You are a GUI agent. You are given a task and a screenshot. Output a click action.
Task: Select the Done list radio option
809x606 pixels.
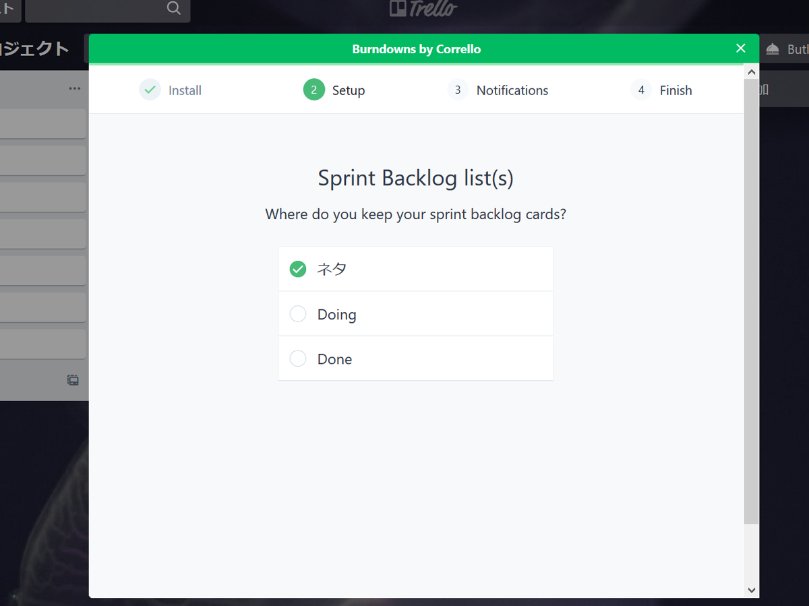click(416, 358)
